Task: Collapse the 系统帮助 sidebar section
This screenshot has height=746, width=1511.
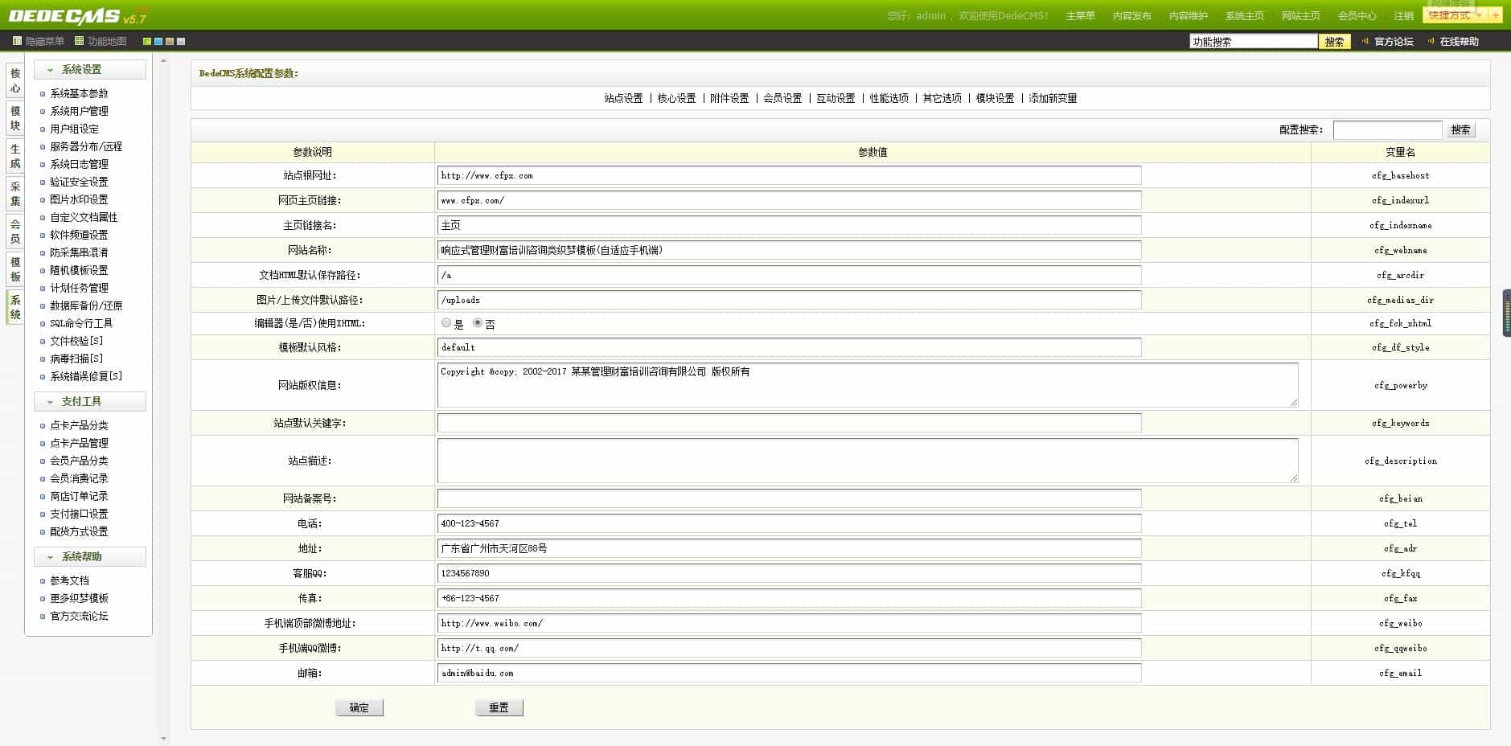Action: [90, 556]
